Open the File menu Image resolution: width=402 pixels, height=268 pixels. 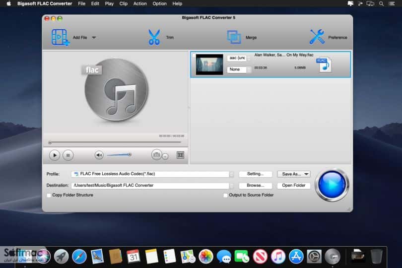point(81,3)
